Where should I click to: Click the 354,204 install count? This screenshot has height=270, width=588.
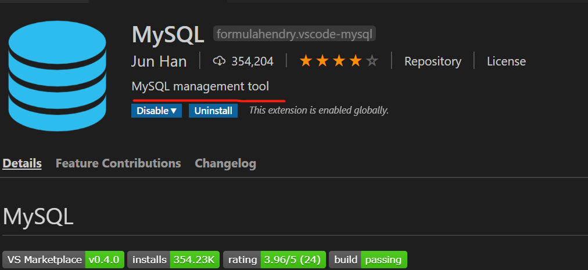252,61
